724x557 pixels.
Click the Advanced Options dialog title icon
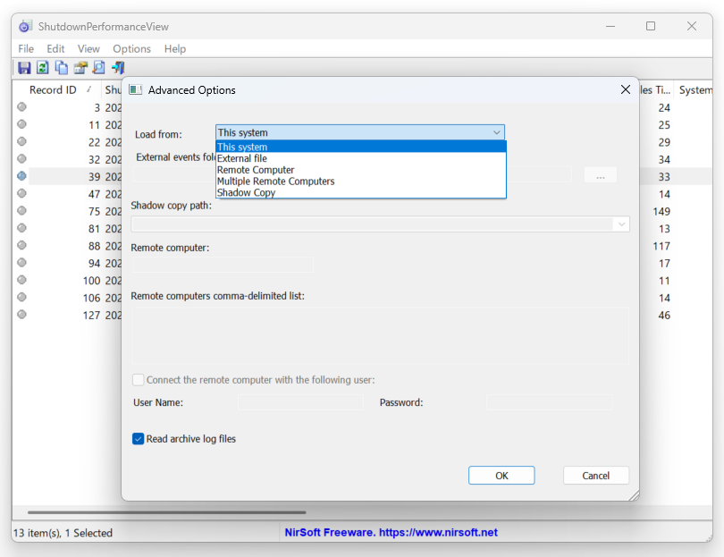click(135, 89)
